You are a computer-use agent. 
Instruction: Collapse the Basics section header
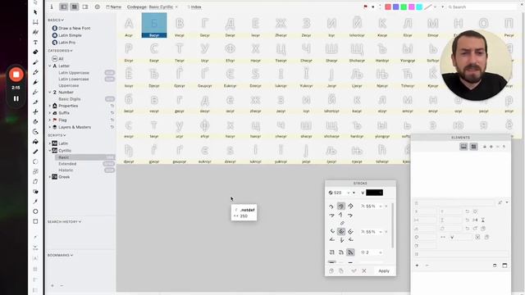point(56,20)
